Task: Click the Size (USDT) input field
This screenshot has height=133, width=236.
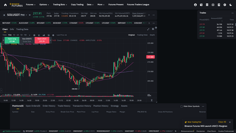Action: click(27, 41)
